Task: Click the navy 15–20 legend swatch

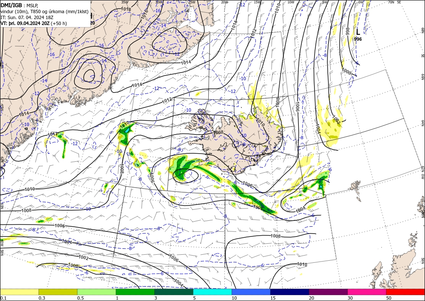Action: tap(290, 292)
